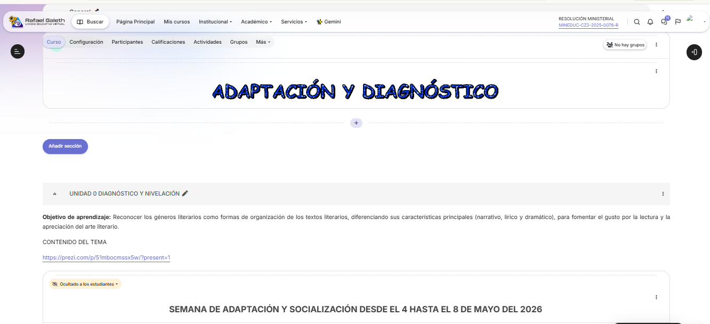Expand the Académico dropdown menu
Viewport: 710px width, 324px height.
256,22
